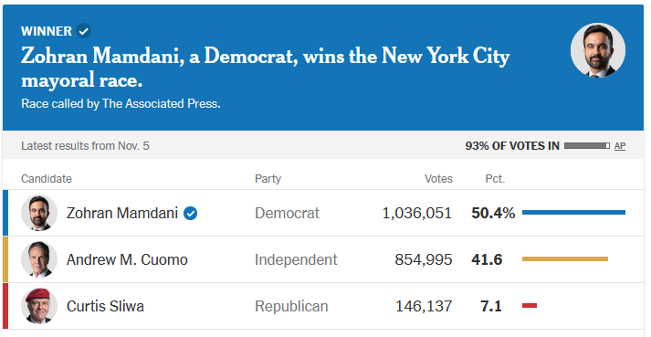Click Curtis Sliwa's red beret portrait
This screenshot has height=337, width=651.
click(39, 306)
